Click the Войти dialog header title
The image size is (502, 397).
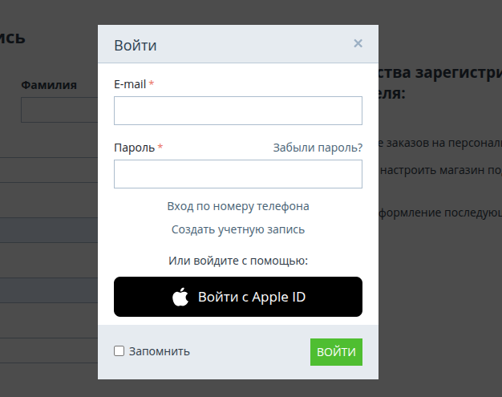[x=136, y=45]
